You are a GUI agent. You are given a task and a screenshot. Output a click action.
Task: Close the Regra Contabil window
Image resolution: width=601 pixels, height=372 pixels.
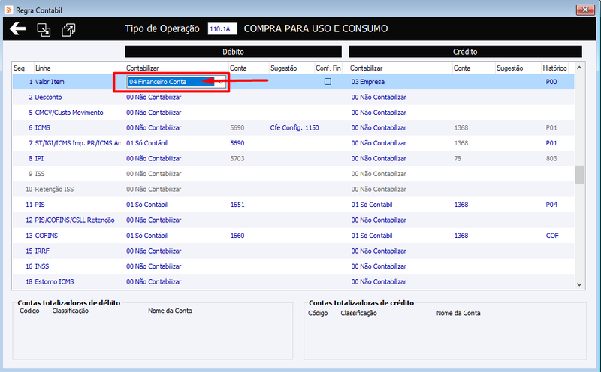[x=585, y=10]
